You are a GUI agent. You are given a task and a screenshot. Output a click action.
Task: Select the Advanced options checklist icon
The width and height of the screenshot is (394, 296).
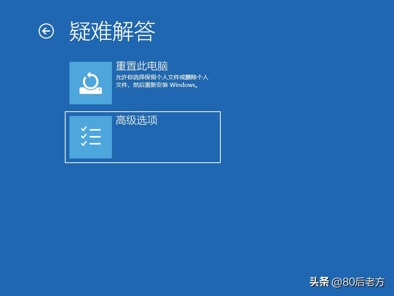pos(90,136)
